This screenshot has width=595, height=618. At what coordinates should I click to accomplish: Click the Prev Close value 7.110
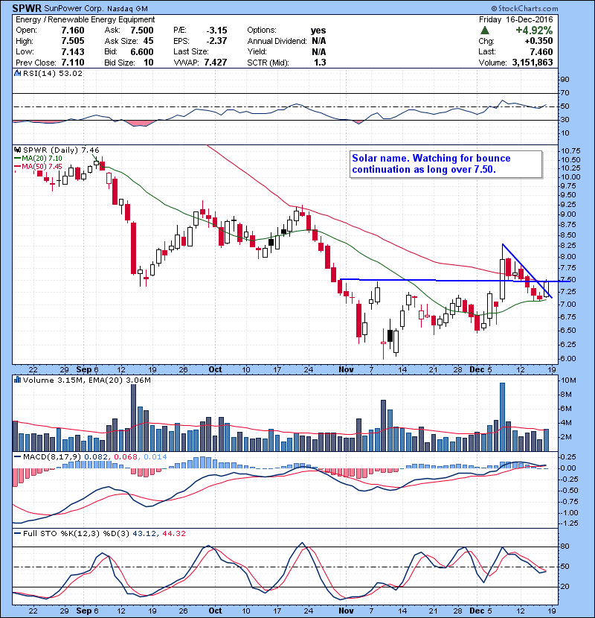point(73,63)
